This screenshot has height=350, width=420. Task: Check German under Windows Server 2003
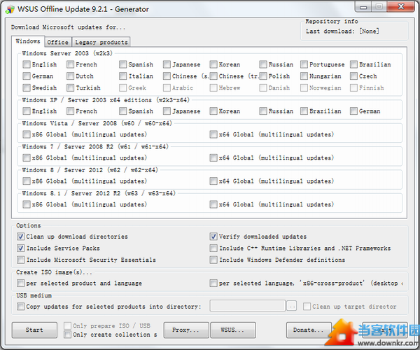[x=27, y=76]
